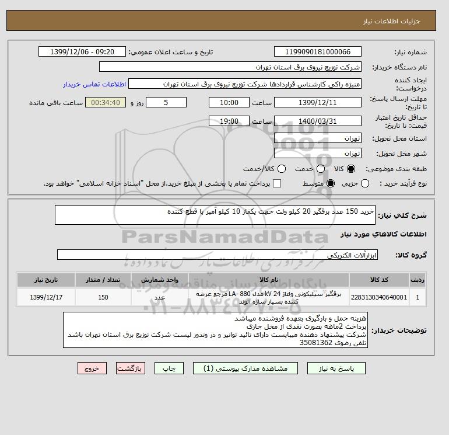Image resolution: width=449 pixels, height=435 pixels.
Task: Click the پاسخ به نیاز button
Action: (336, 368)
